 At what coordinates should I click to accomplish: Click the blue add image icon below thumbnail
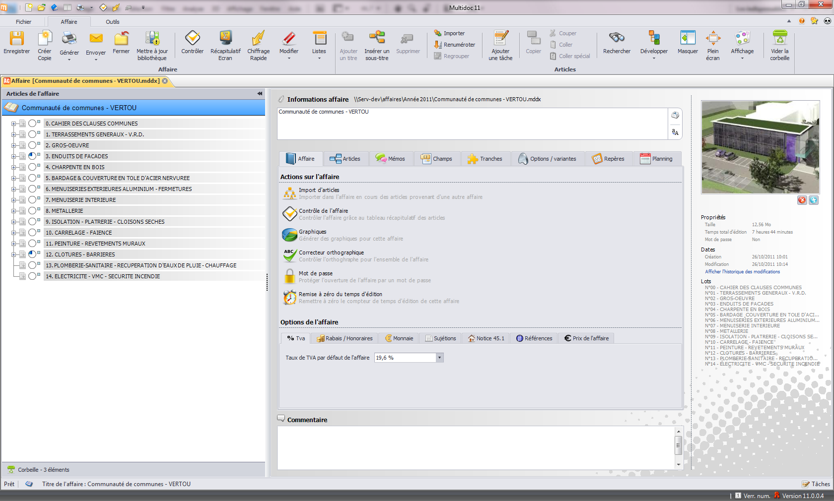(x=813, y=200)
